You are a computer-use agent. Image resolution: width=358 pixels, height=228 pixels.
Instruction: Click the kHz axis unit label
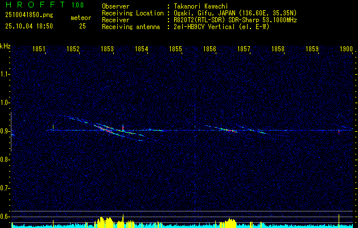coord(5,46)
